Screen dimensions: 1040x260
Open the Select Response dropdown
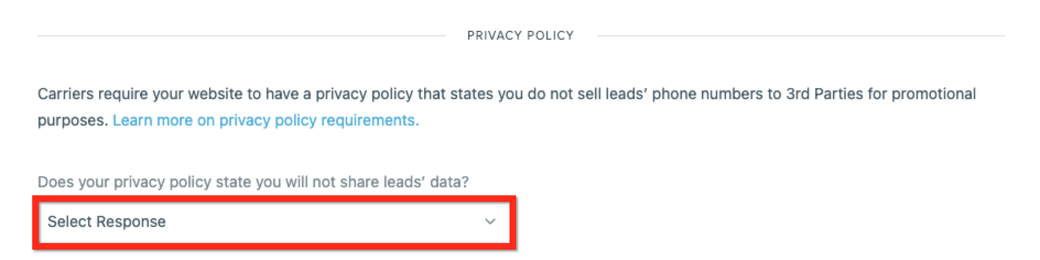click(x=274, y=222)
